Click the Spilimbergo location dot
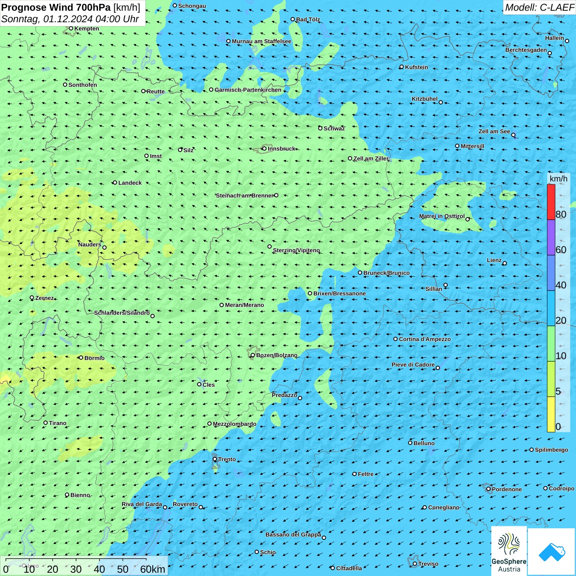Viewport: 576px width, 576px height. coord(532,450)
